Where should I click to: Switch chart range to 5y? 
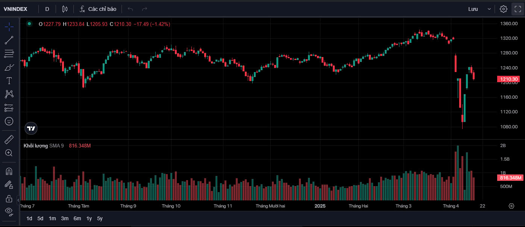click(100, 218)
